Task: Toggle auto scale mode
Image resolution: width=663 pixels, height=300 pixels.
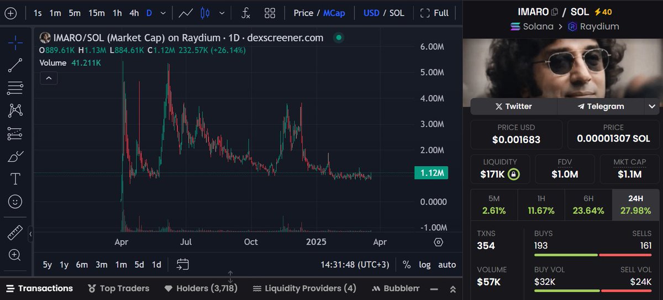Action: (447, 265)
